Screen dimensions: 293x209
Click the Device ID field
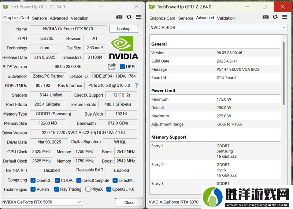coord(114,76)
